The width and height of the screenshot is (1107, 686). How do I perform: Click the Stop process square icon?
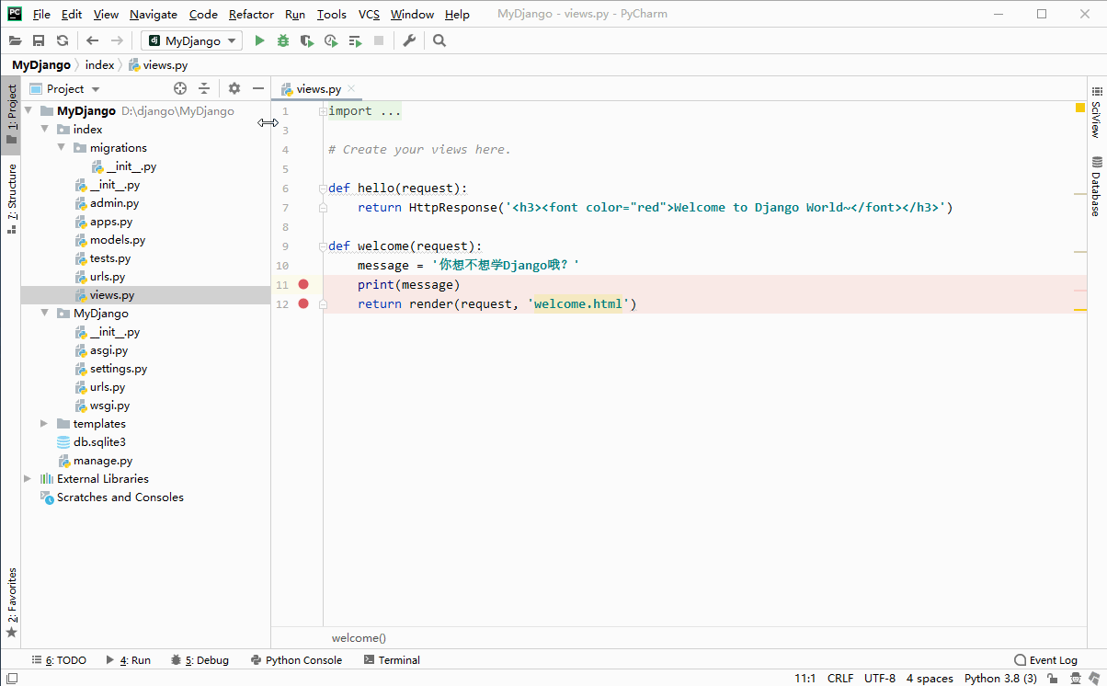[379, 40]
